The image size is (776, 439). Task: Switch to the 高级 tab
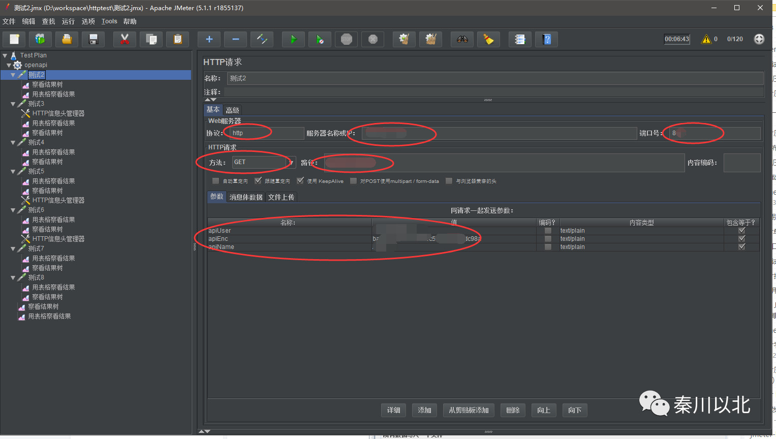(x=232, y=110)
